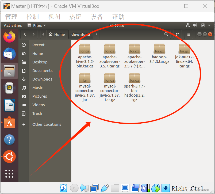
Task: Open Rhythmbox speaker icon in dock
Action: [x=9, y=88]
